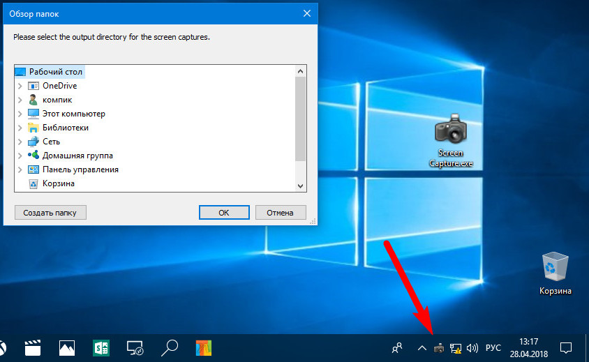Click the Show Desktop strip on taskbar

pos(587,348)
